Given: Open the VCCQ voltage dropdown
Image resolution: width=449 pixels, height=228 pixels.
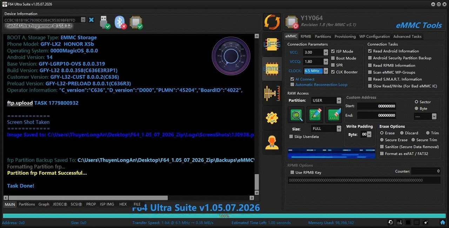Looking at the screenshot, I should [x=326, y=61].
